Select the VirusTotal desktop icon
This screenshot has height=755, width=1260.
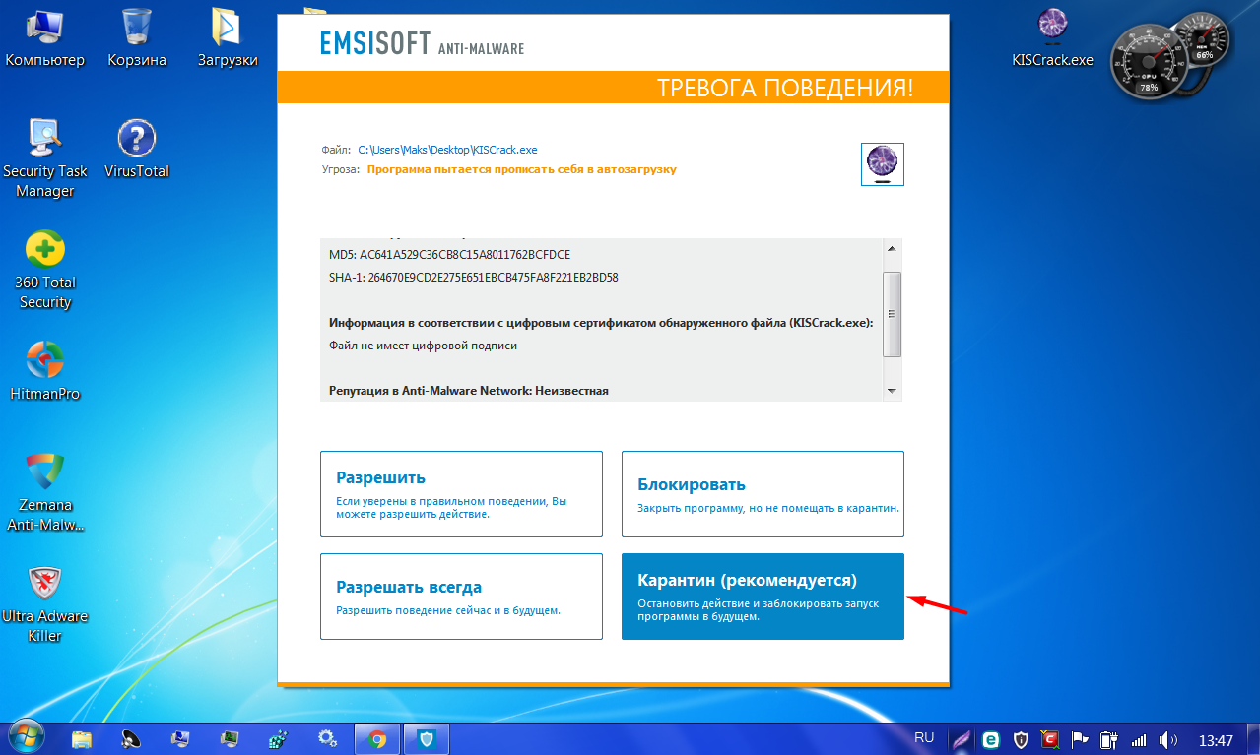pyautogui.click(x=137, y=150)
